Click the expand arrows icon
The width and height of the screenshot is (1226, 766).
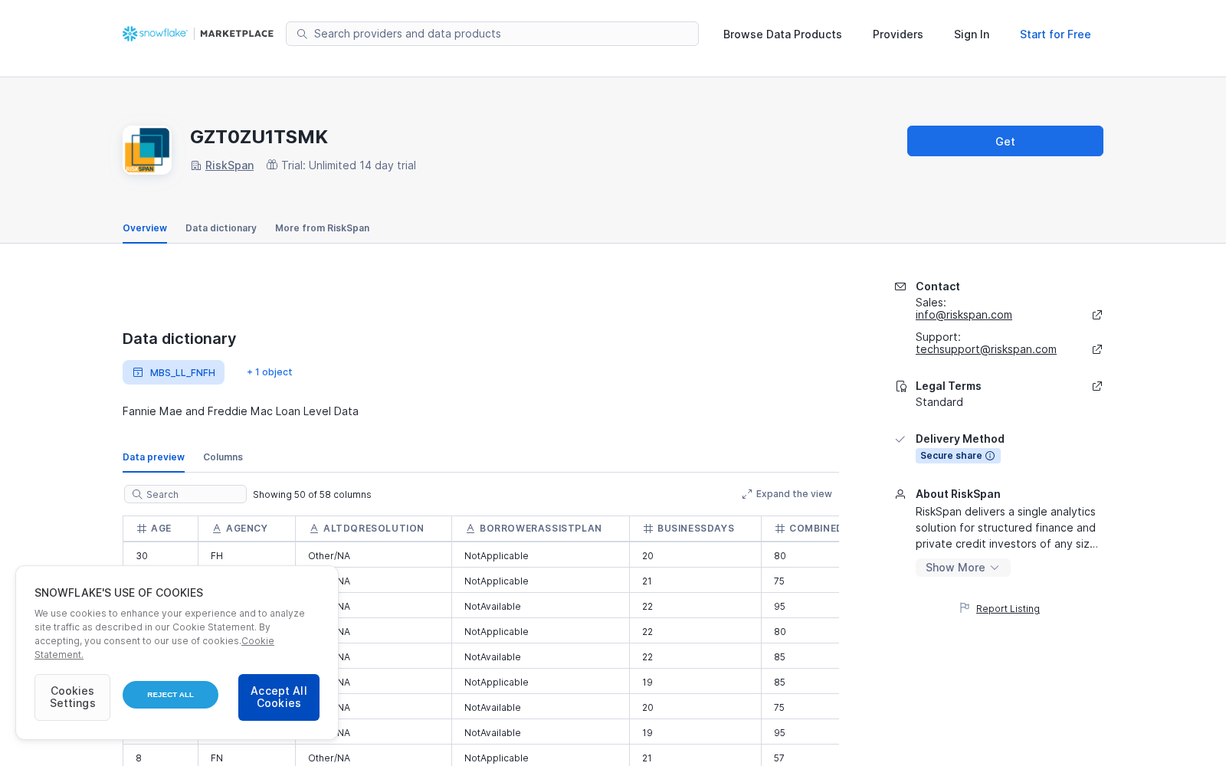[x=747, y=494]
